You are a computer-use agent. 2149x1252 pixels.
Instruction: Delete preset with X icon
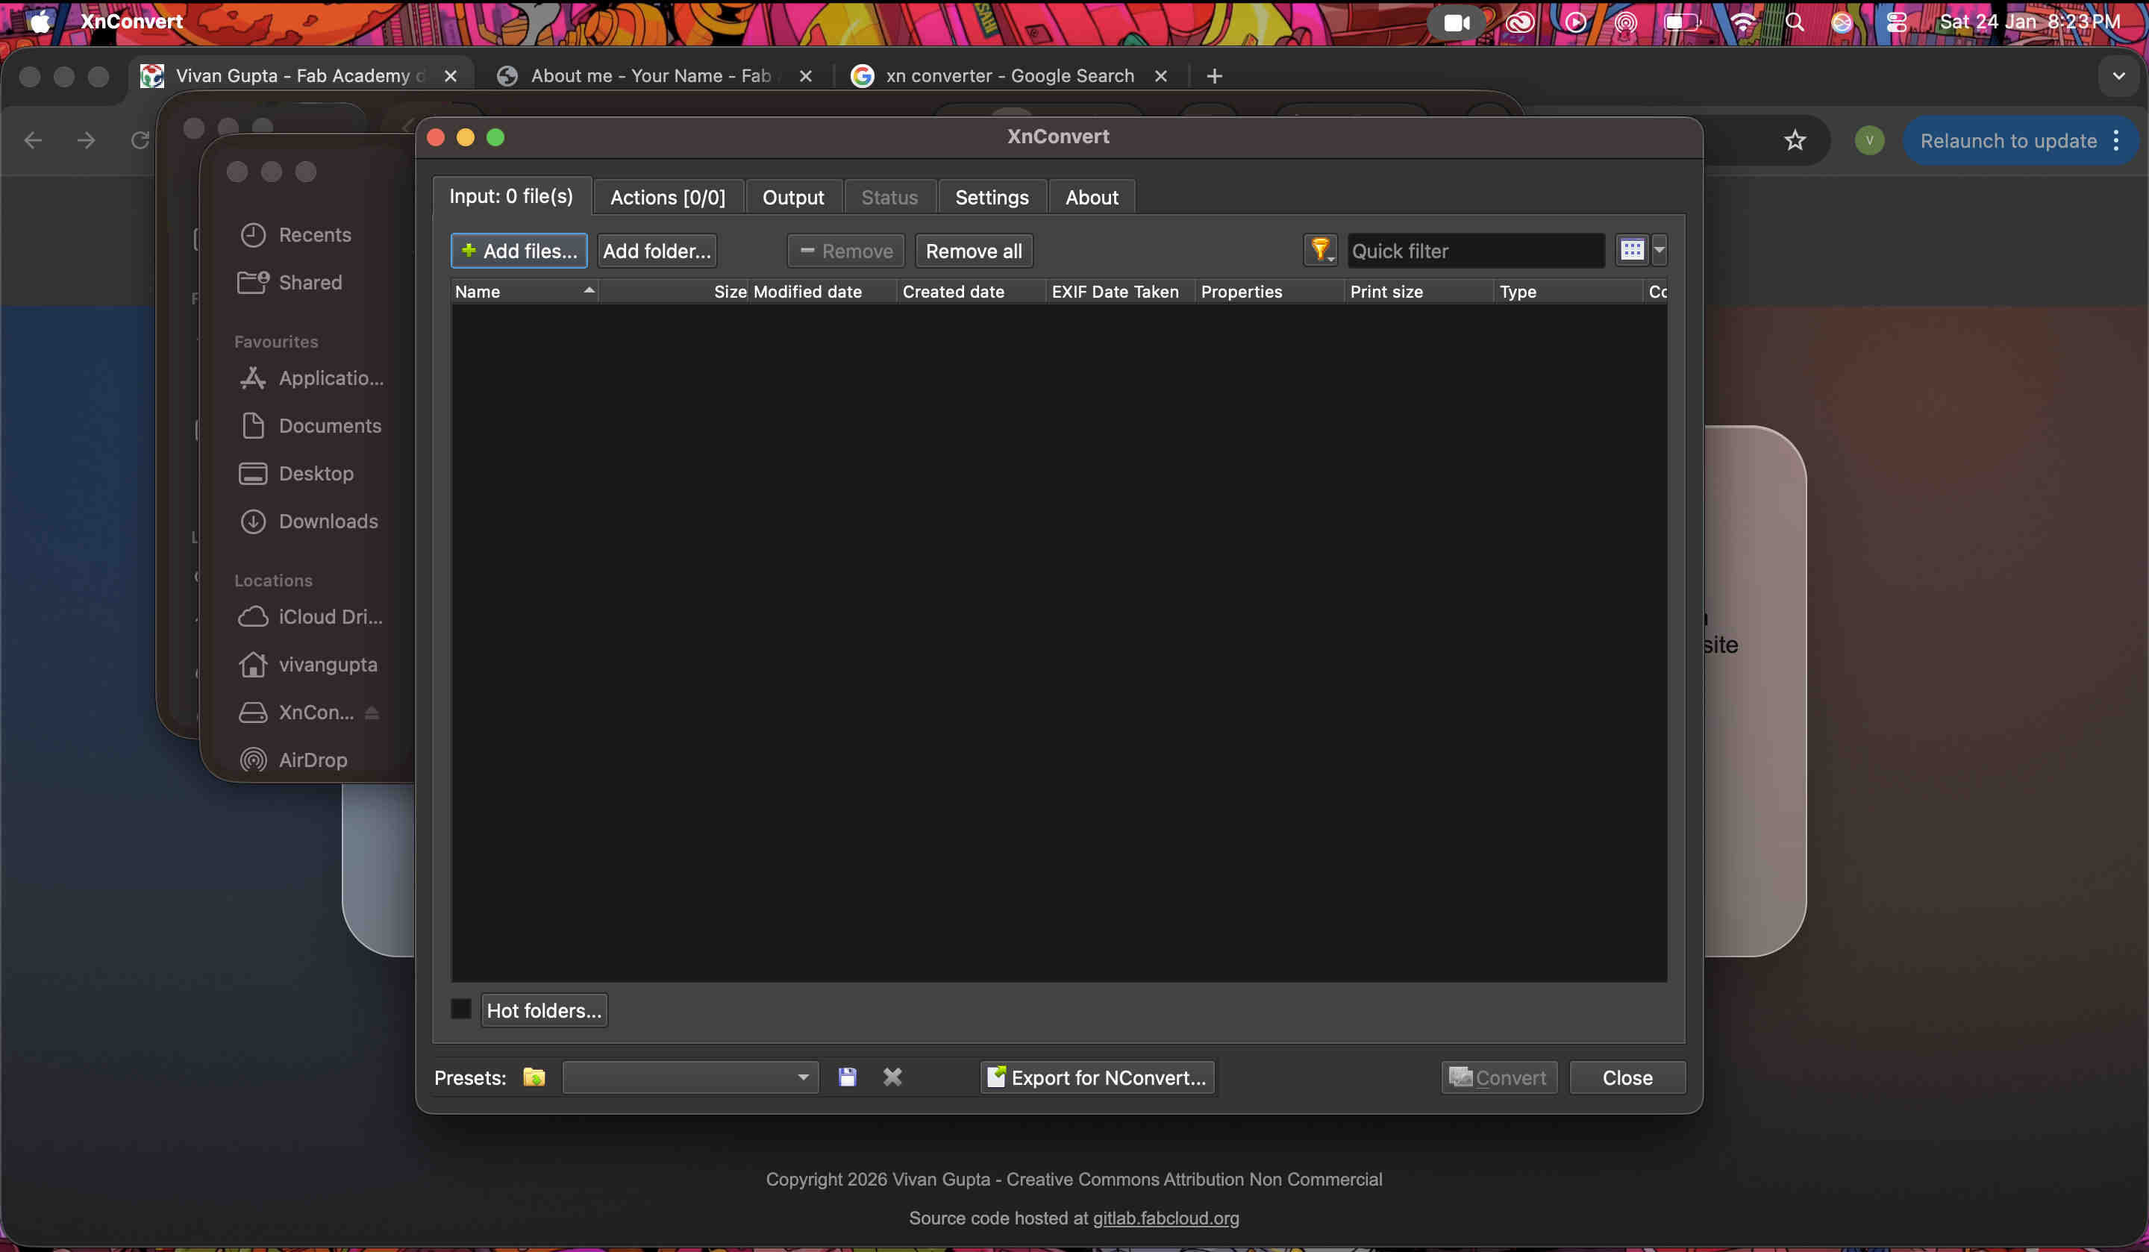pos(892,1077)
